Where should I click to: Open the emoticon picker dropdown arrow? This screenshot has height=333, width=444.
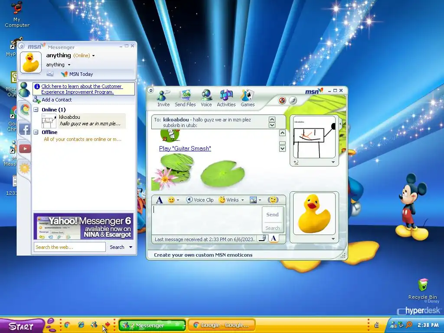point(178,200)
